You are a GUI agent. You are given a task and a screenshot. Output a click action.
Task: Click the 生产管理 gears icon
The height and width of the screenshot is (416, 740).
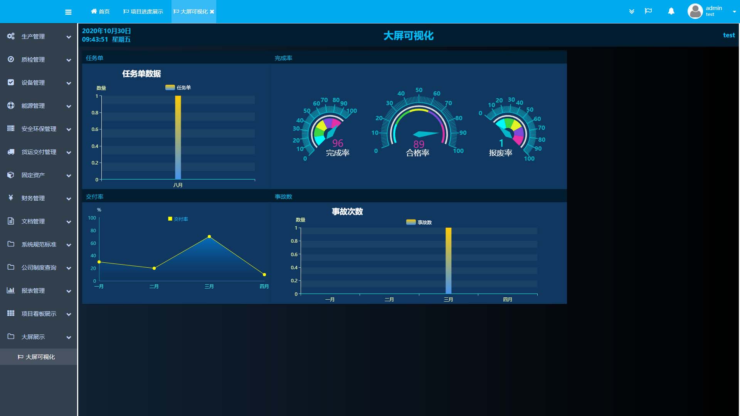tap(11, 36)
